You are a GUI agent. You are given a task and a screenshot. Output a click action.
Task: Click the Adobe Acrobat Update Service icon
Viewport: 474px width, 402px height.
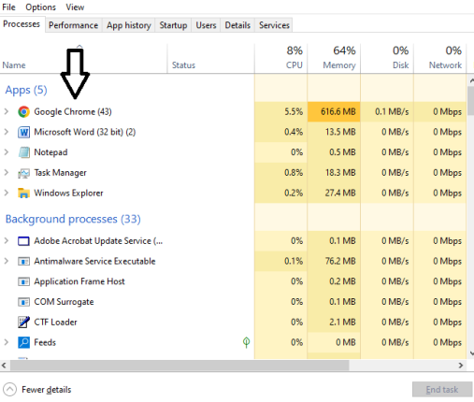23,241
